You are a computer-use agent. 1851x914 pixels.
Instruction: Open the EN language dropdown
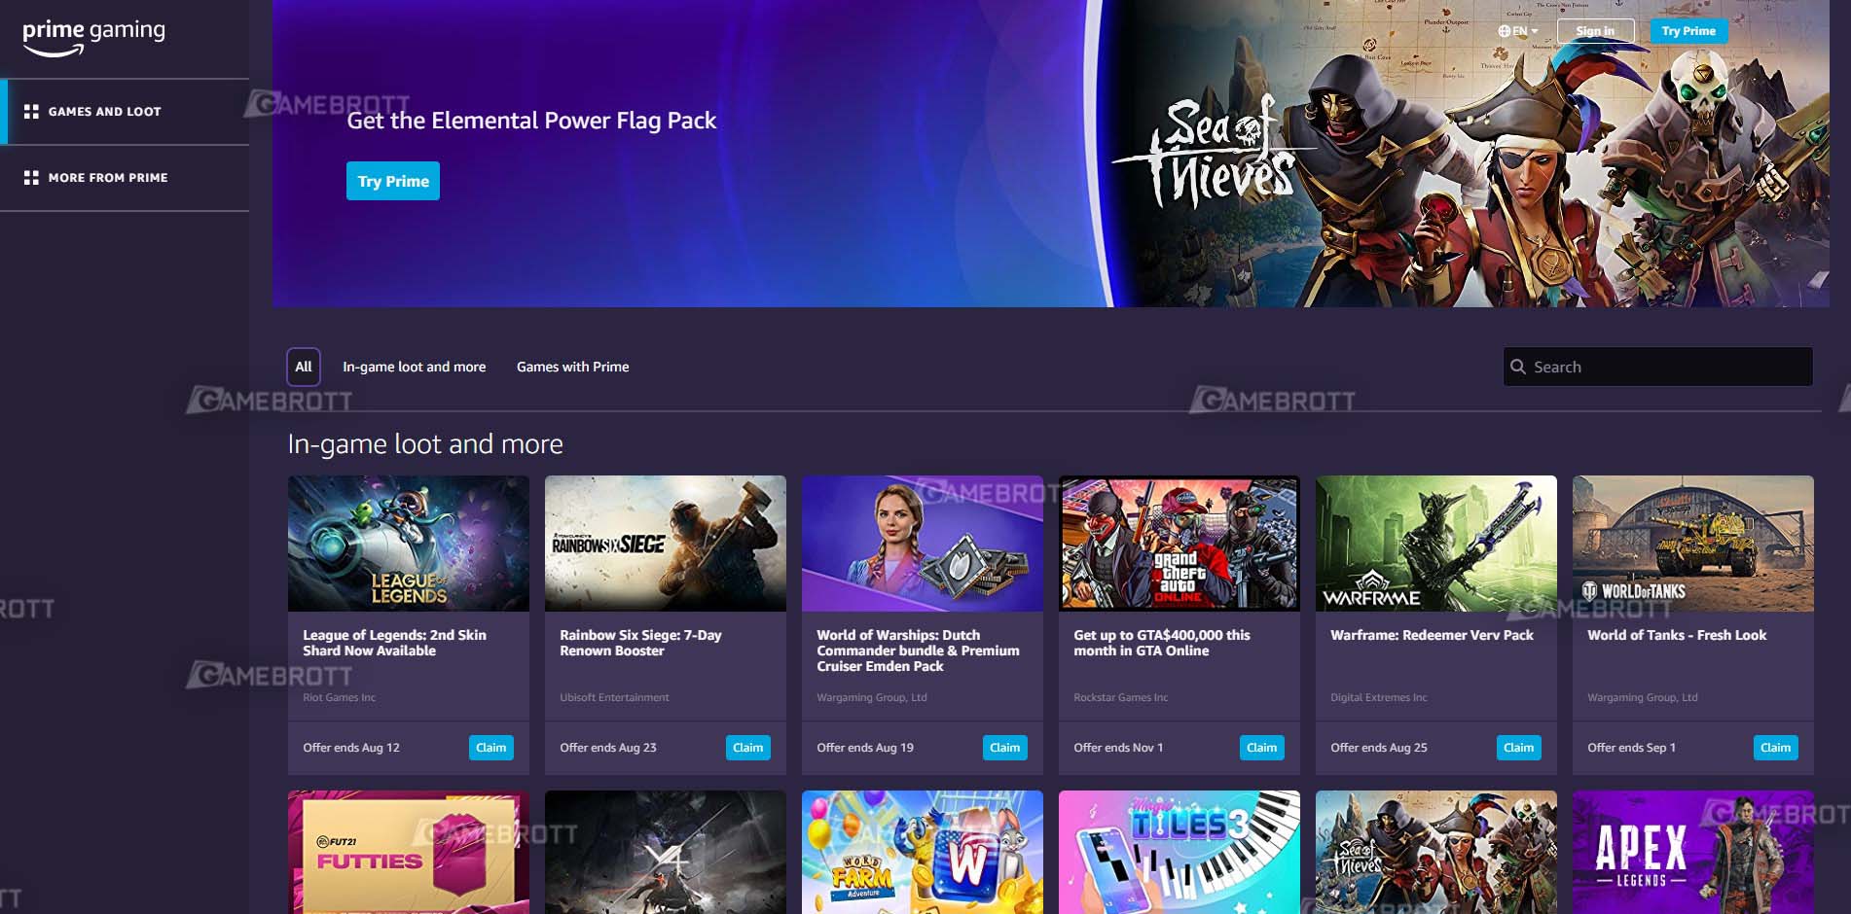click(1518, 31)
